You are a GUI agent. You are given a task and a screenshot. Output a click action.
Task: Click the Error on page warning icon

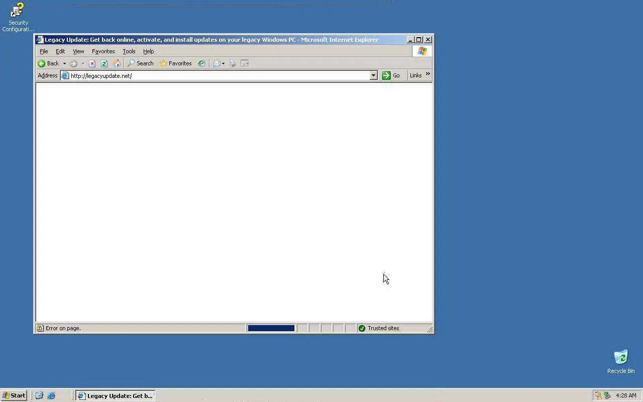(x=40, y=328)
